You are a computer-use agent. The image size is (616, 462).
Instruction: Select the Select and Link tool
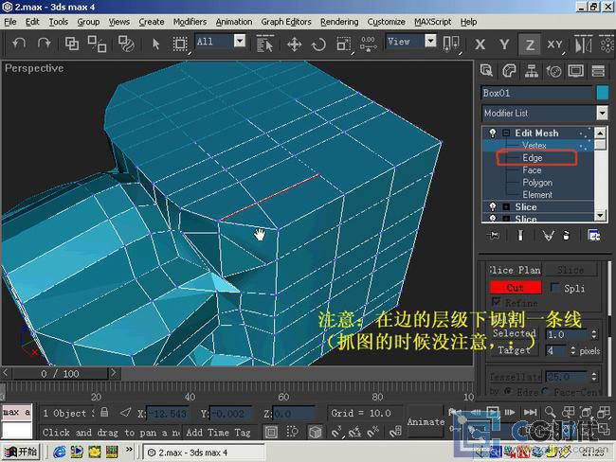click(x=72, y=44)
